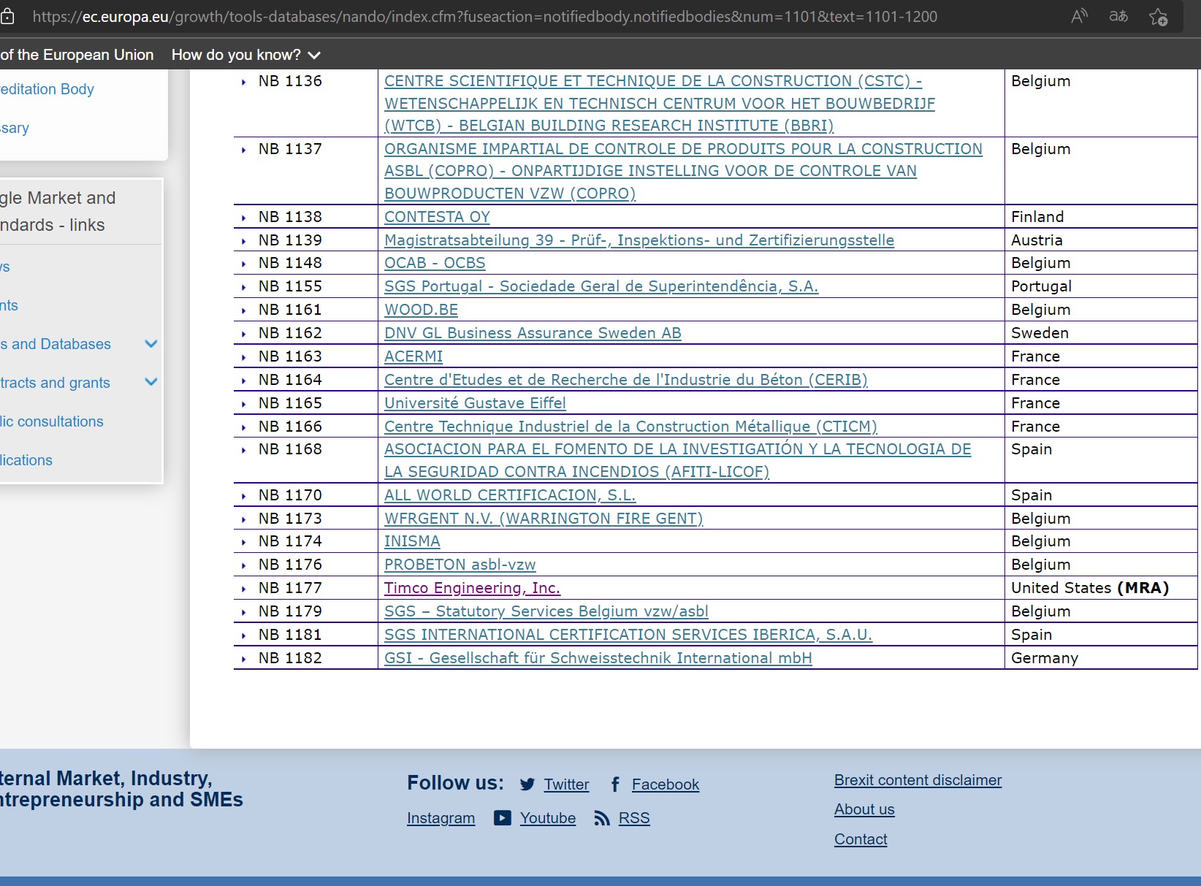
Task: Open the CONTESTA OY link
Action: [437, 217]
